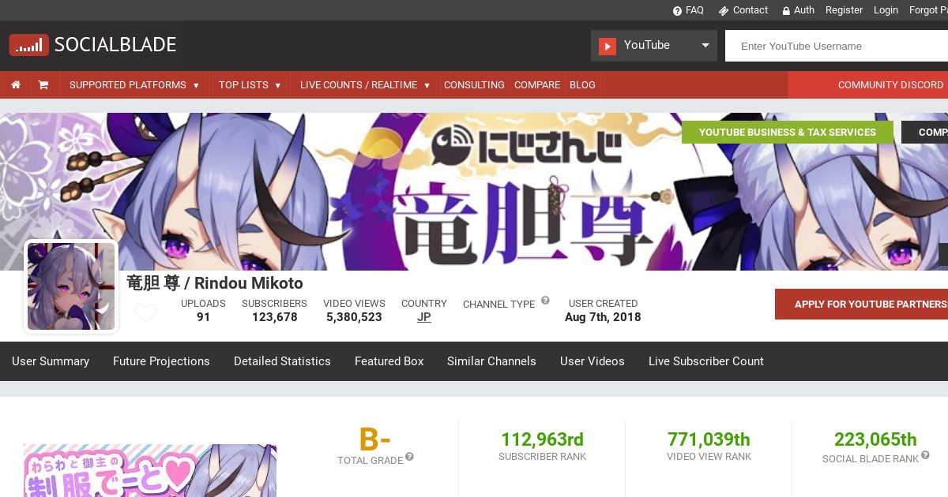Click the Auth link

[804, 10]
